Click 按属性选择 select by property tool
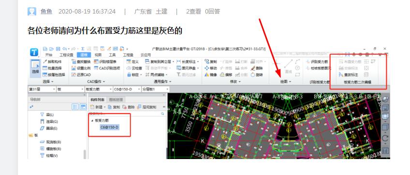This screenshot has width=410, height=175. 53,74
